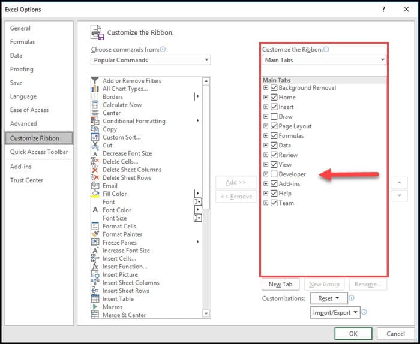Viewport: 420px width, 344px height.
Task: Click the OK button
Action: click(353, 334)
